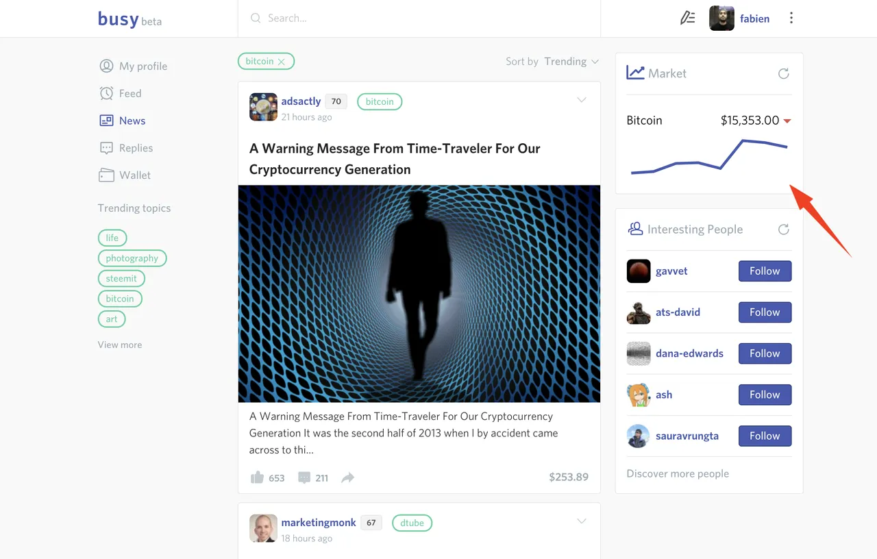Follow ash
877x559 pixels.
pos(765,395)
